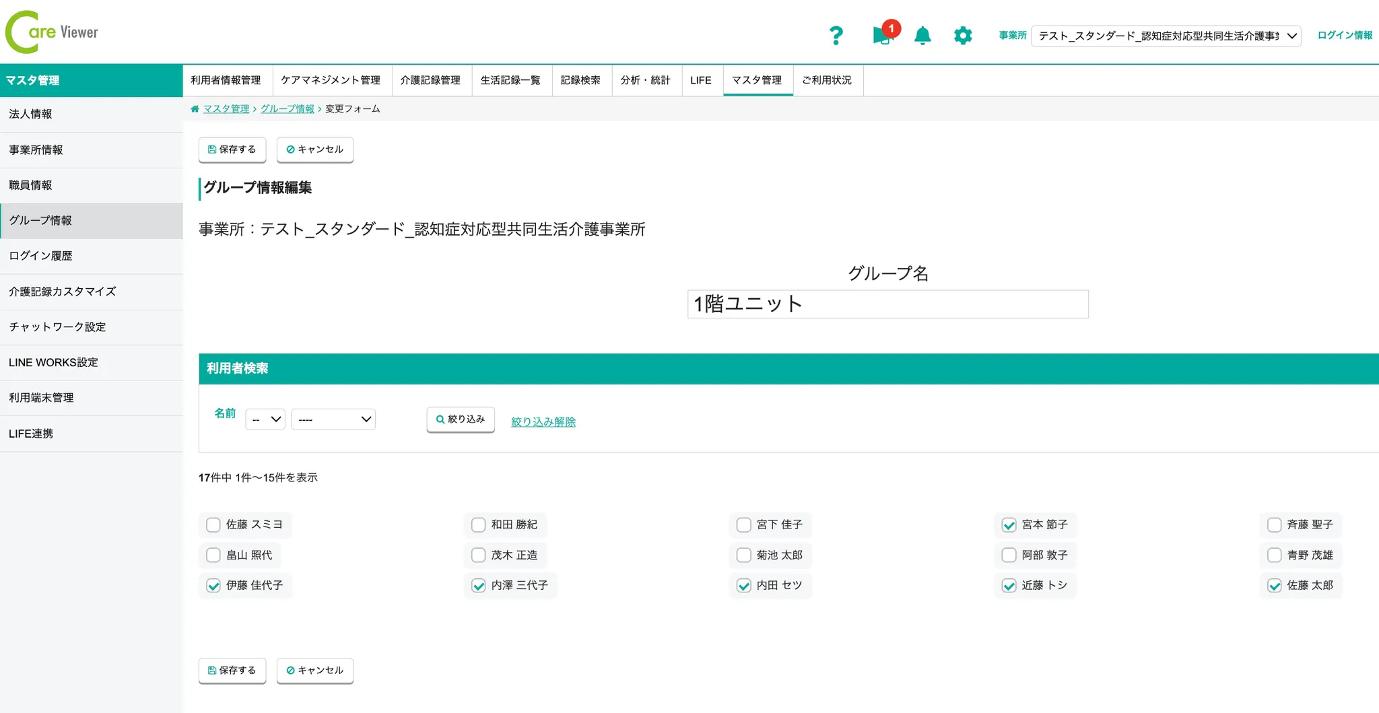The height and width of the screenshot is (713, 1379).
Task: Open LINE WORKS設定 in the sidebar
Action: pos(92,362)
